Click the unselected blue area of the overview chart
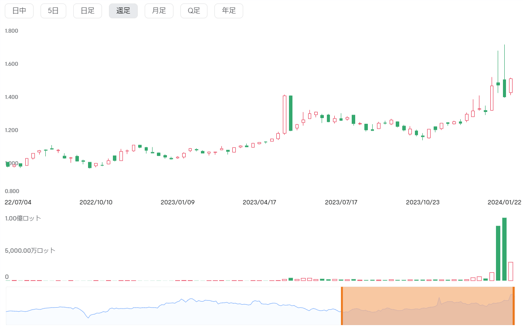 pos(173,306)
